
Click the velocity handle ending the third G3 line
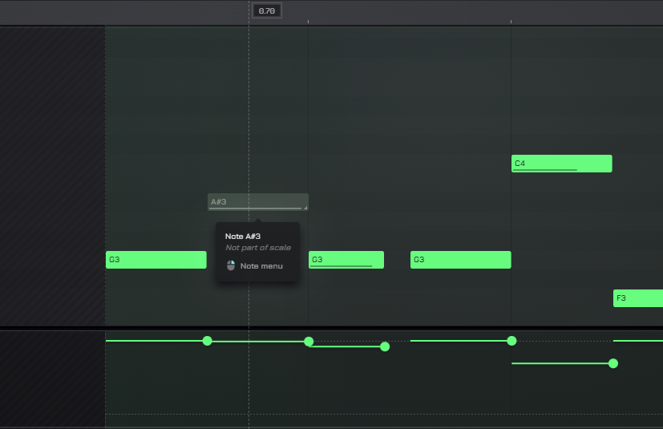pyautogui.click(x=511, y=341)
